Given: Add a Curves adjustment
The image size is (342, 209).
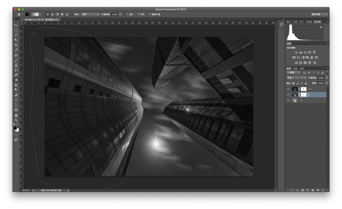Looking at the screenshot, I should click(305, 53).
